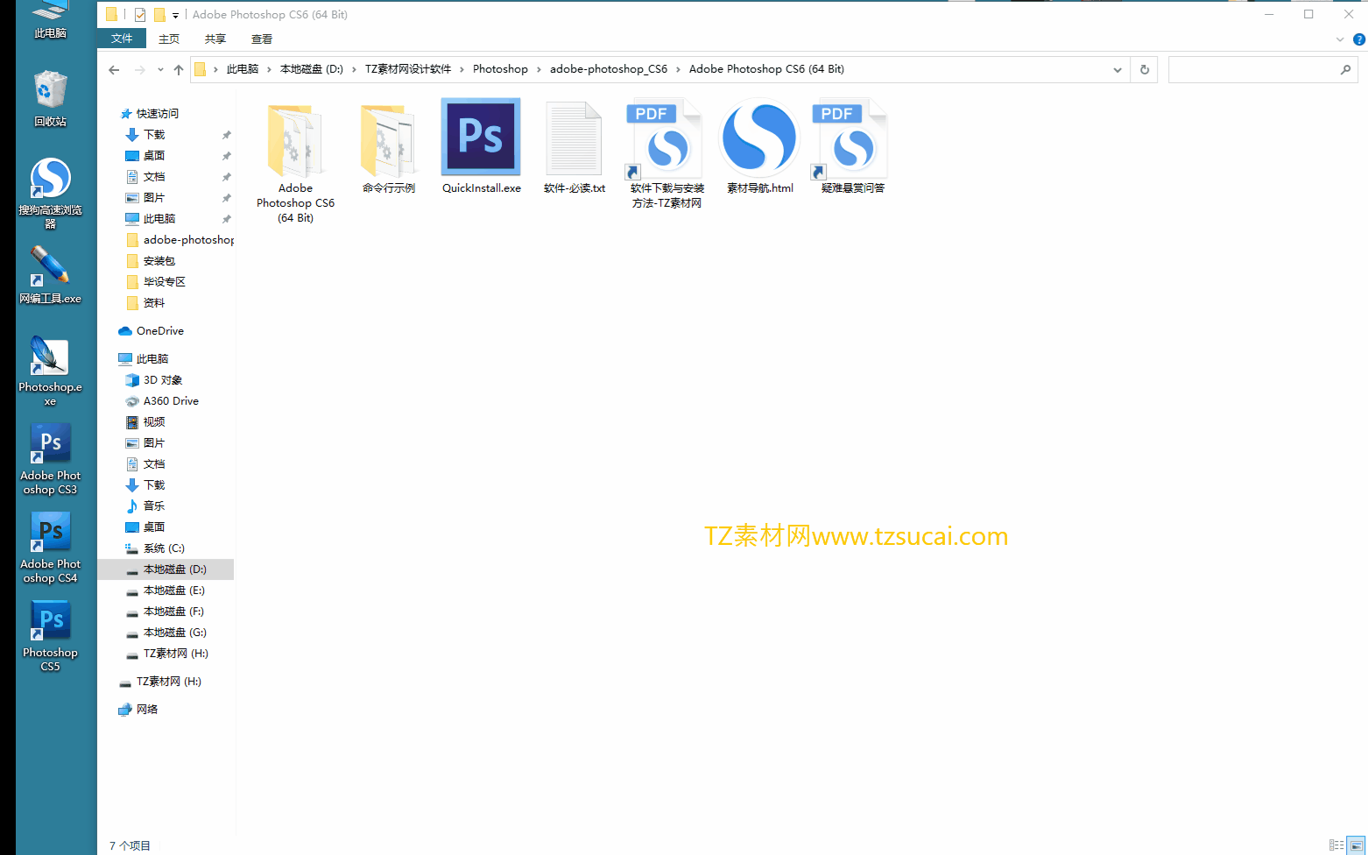Click TZ素材网设计软件 breadcrumb
Image resolution: width=1368 pixels, height=855 pixels.
pos(408,69)
